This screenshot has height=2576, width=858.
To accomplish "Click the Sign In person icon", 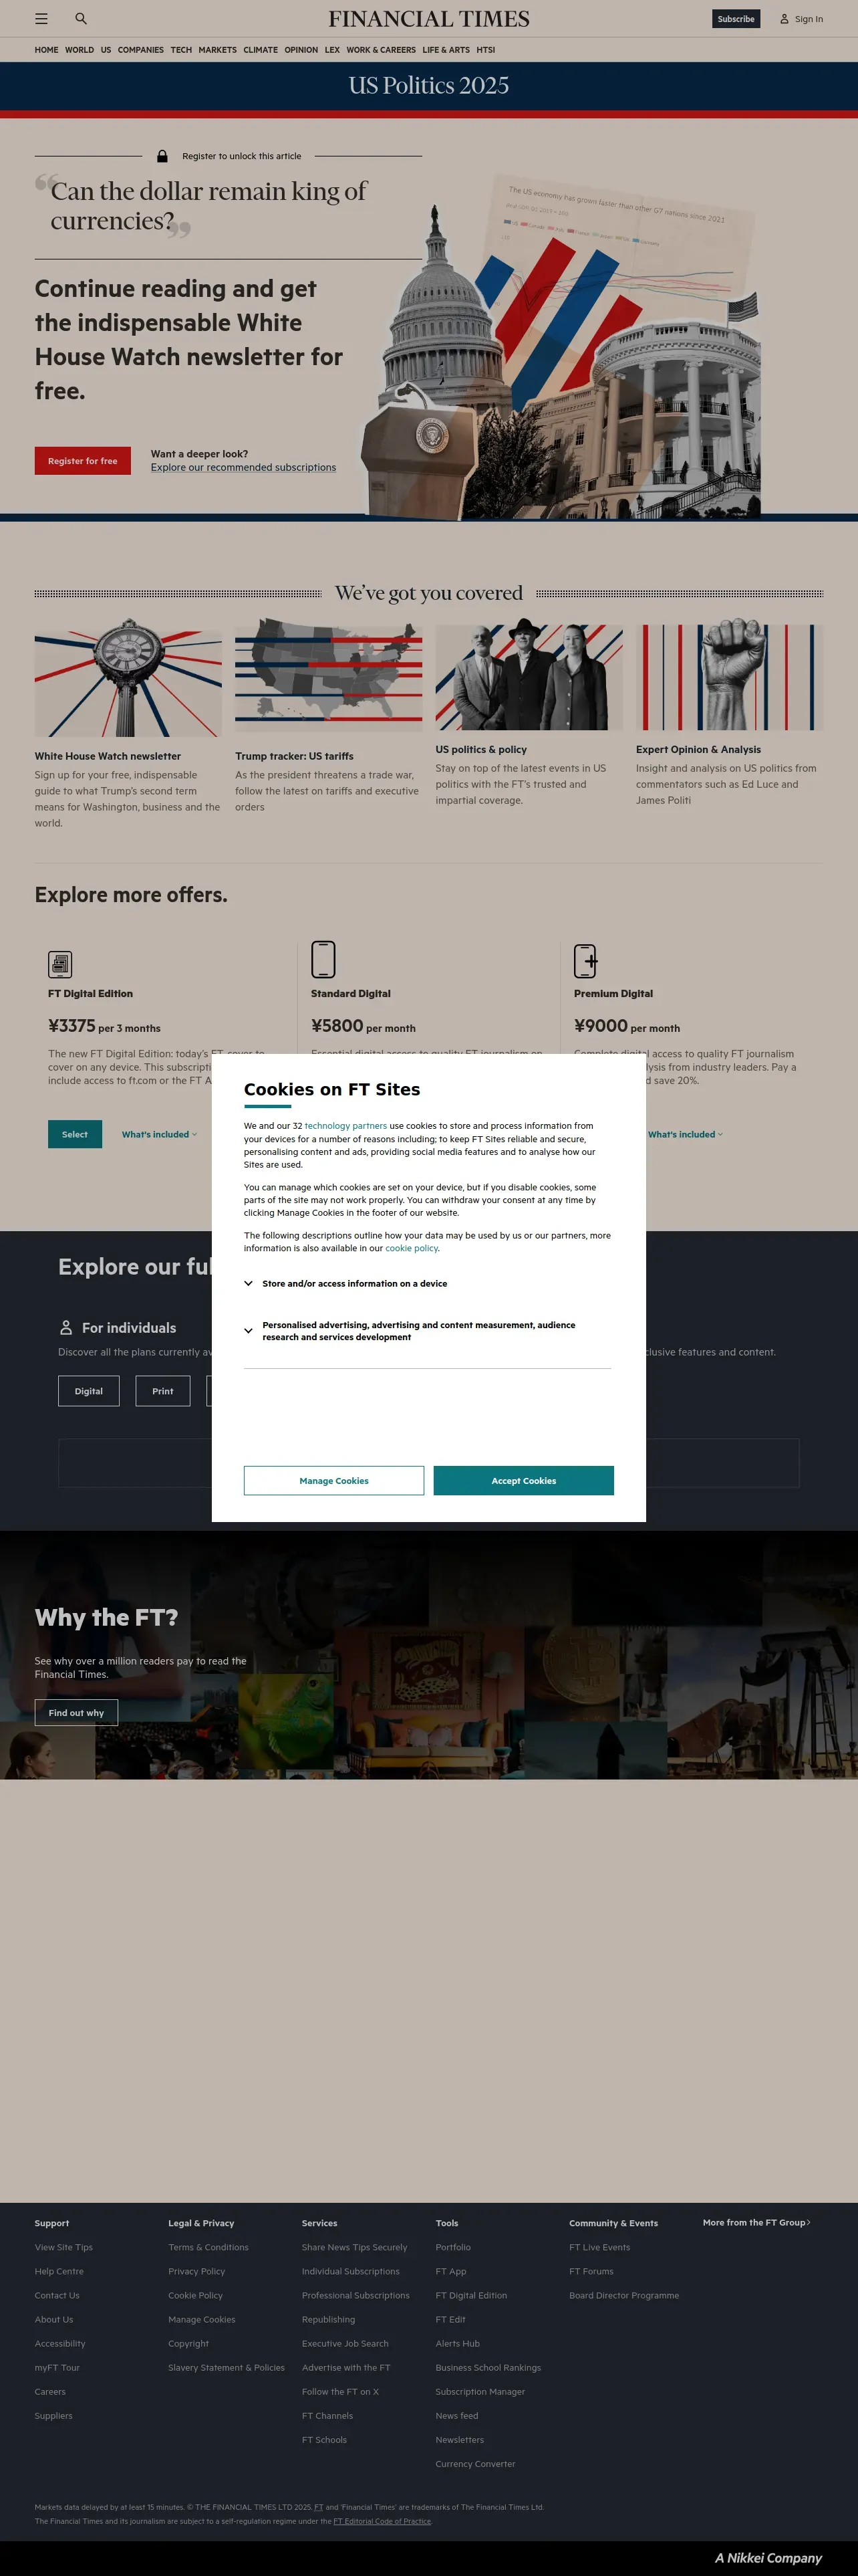I will click(784, 19).
